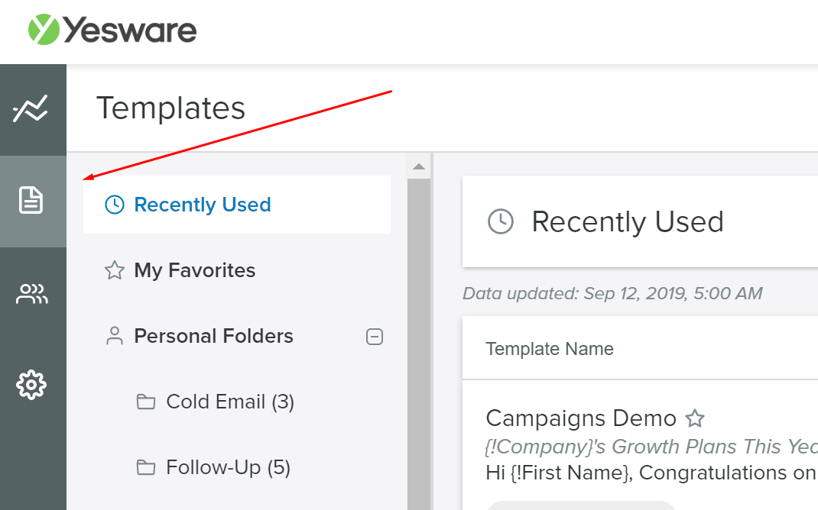Select the Templates document icon in sidebar
Screen dimensions: 818x510
[x=31, y=201]
